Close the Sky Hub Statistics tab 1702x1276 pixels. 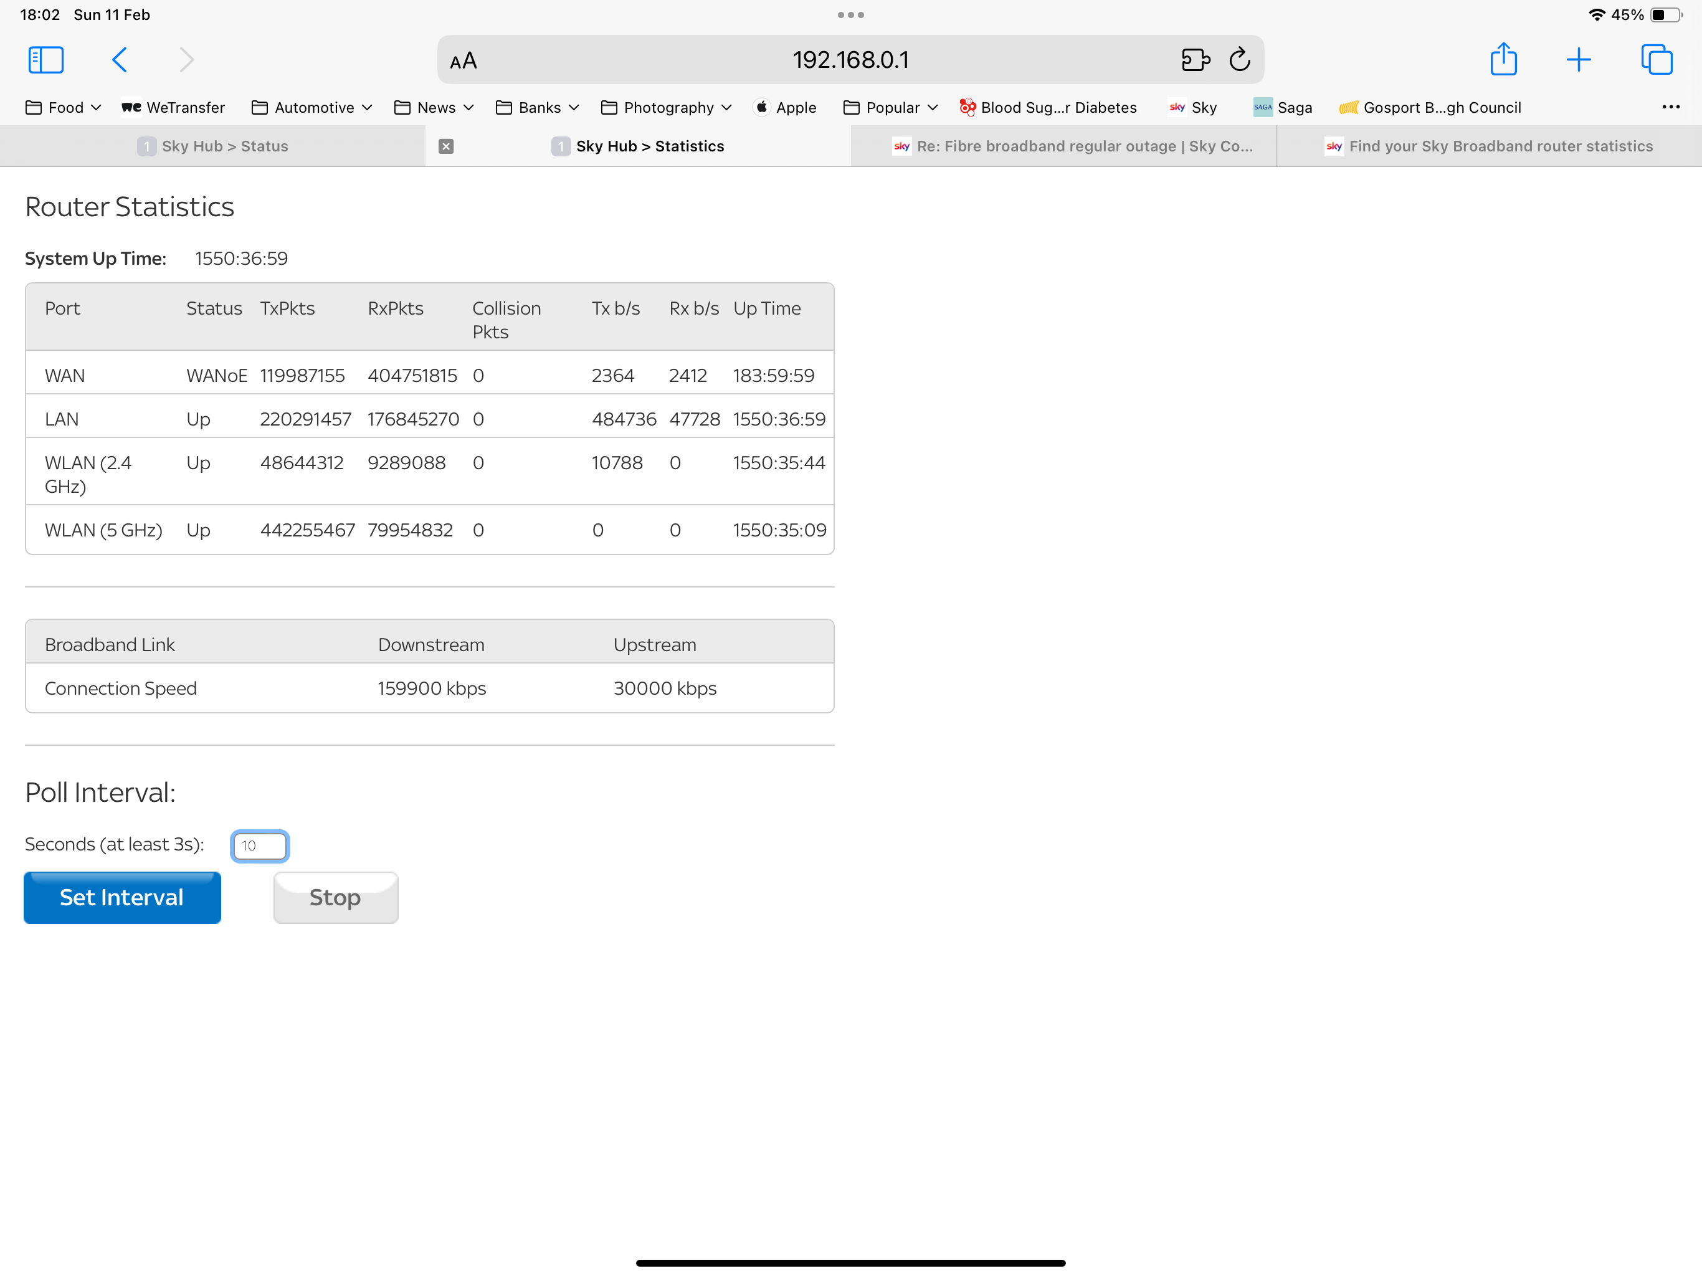445,146
